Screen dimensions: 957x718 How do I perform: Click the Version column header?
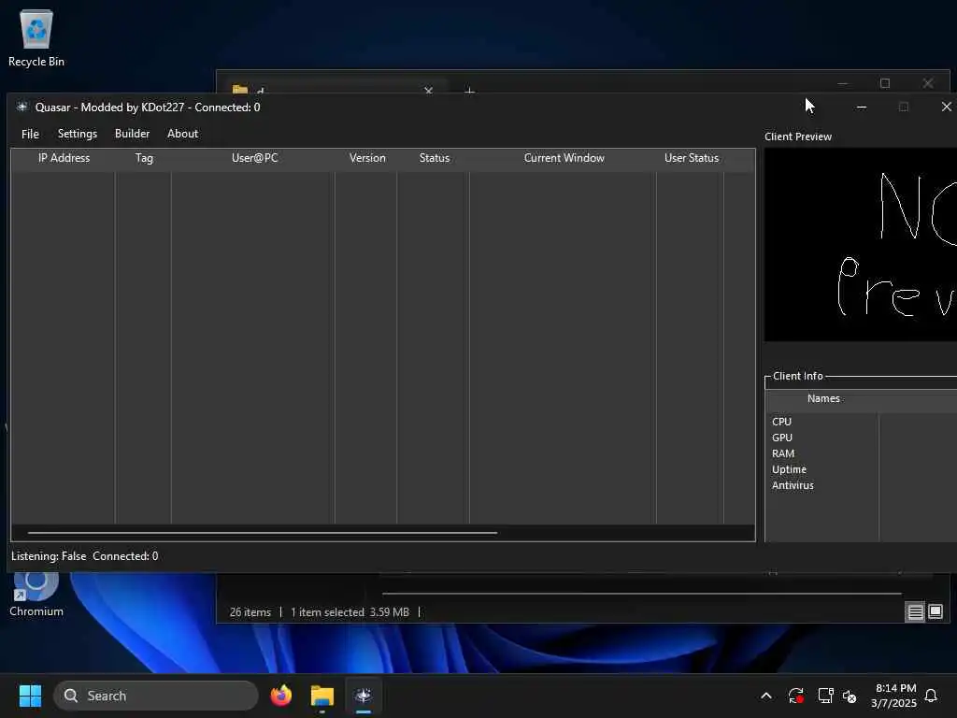(366, 158)
